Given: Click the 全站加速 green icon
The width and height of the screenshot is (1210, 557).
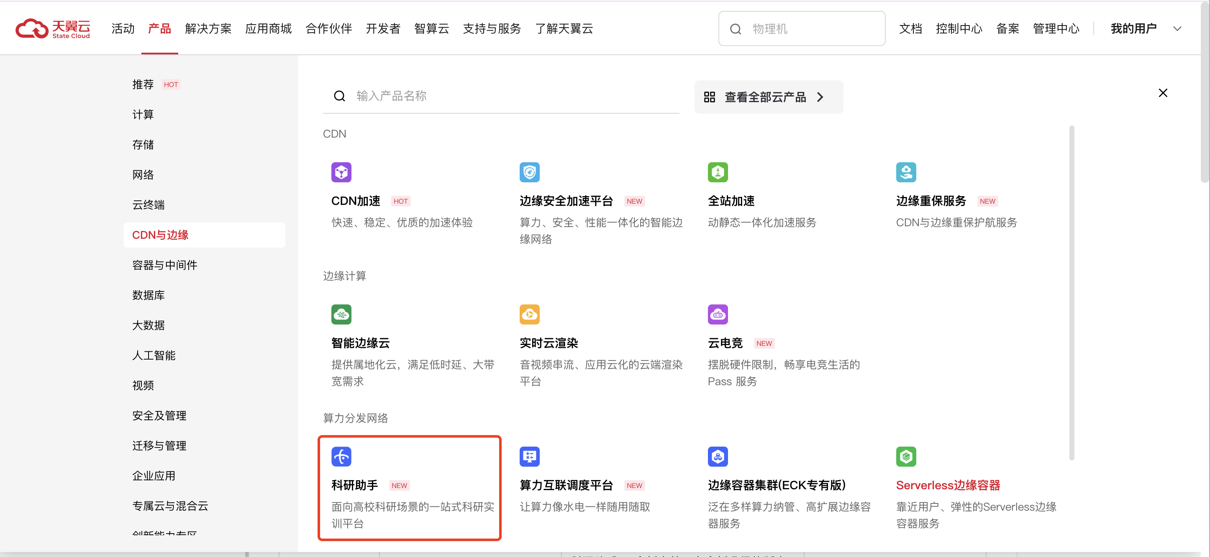Looking at the screenshot, I should (718, 172).
